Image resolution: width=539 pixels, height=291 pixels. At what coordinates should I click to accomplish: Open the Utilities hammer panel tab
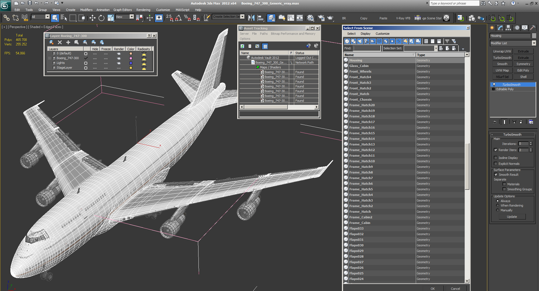(533, 28)
